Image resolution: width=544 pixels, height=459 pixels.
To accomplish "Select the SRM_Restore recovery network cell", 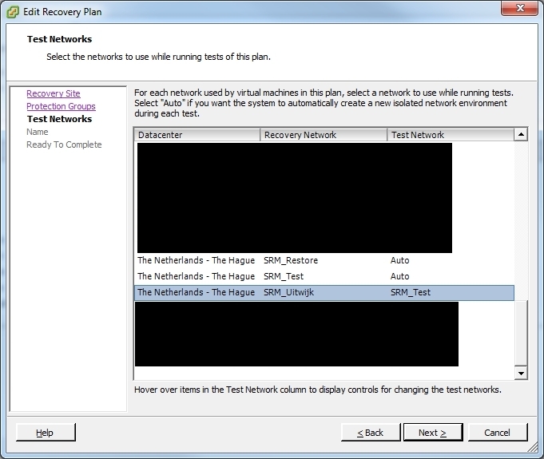I will [x=291, y=260].
